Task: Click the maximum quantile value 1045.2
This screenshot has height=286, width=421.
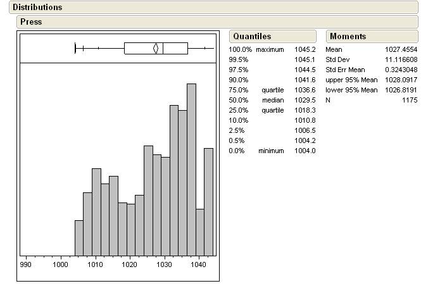Action: click(305, 49)
